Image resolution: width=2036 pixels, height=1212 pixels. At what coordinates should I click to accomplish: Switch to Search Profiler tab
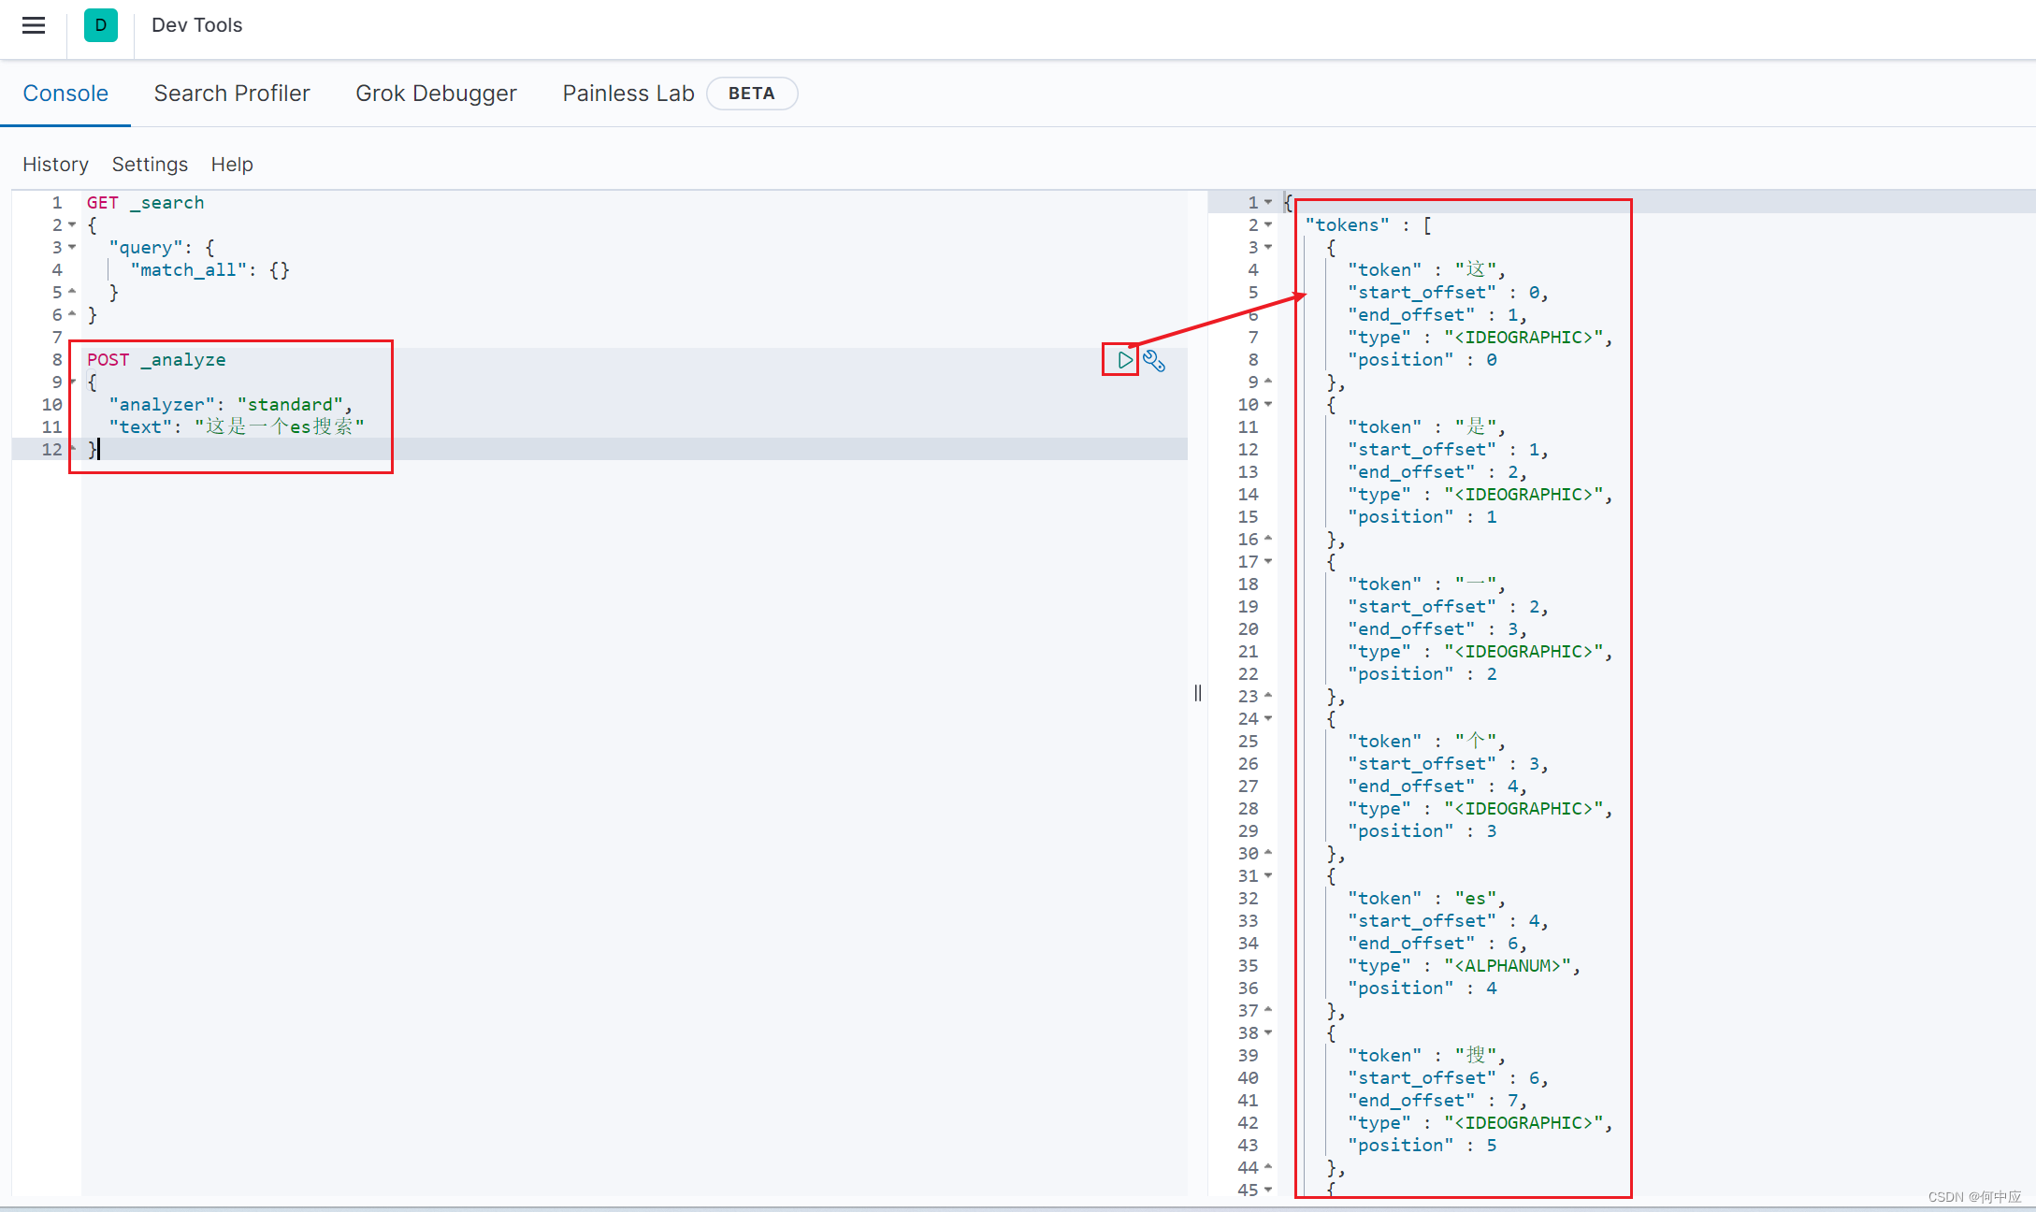pyautogui.click(x=231, y=93)
